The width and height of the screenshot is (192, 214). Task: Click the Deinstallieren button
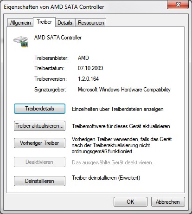(x=39, y=181)
